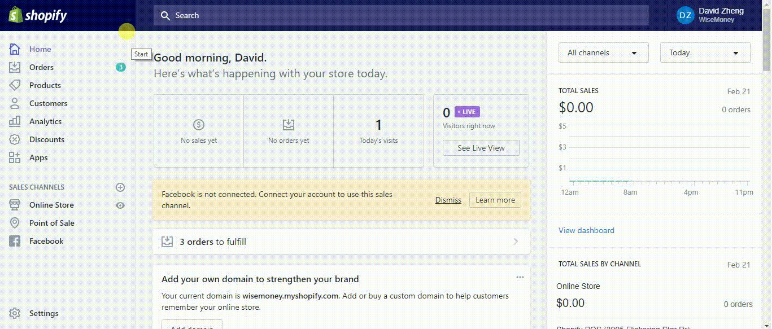
Task: Click the See Live View button
Action: pyautogui.click(x=481, y=148)
